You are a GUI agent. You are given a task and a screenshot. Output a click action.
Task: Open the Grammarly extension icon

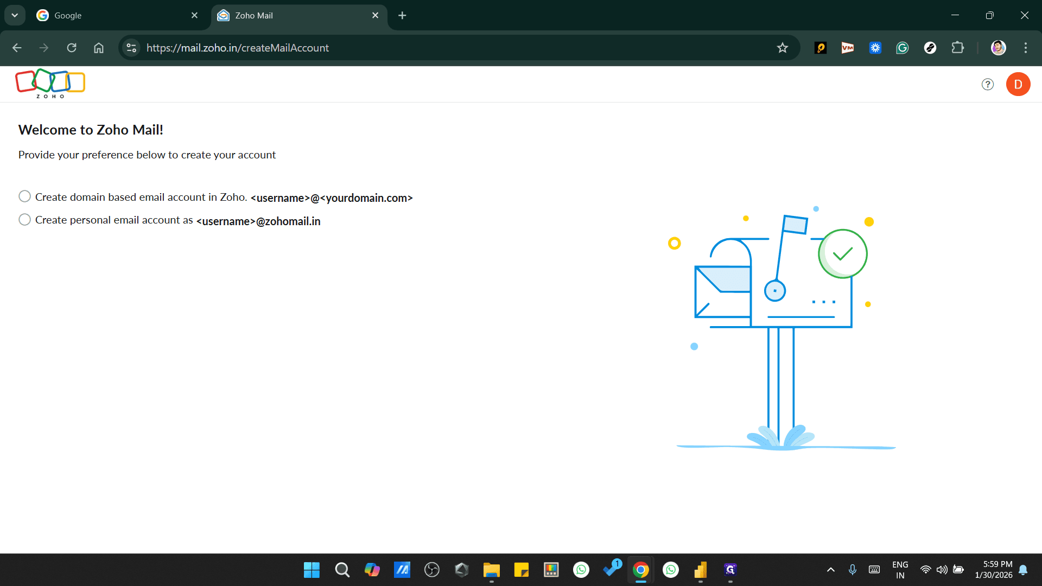pyautogui.click(x=903, y=48)
